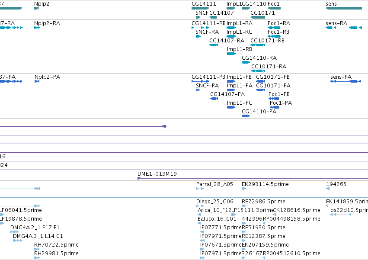Image resolution: width=368 pixels, height=260 pixels.
Task: Click the RP004498158.5prime EST label
Action: point(292,218)
